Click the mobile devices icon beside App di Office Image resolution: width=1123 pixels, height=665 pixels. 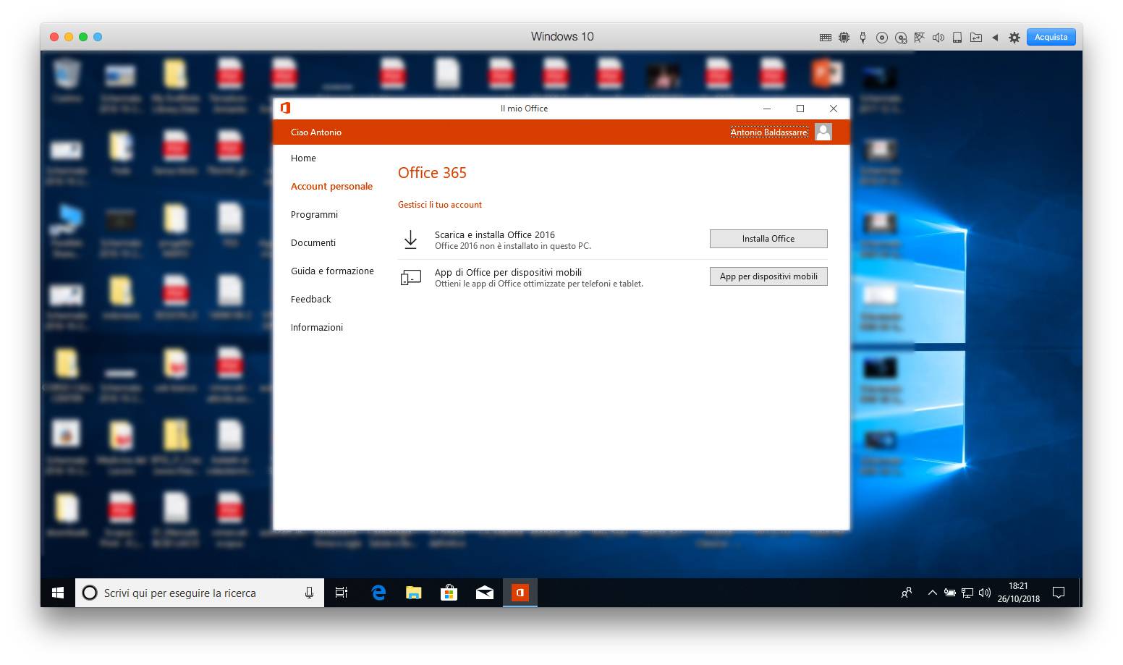pos(410,277)
